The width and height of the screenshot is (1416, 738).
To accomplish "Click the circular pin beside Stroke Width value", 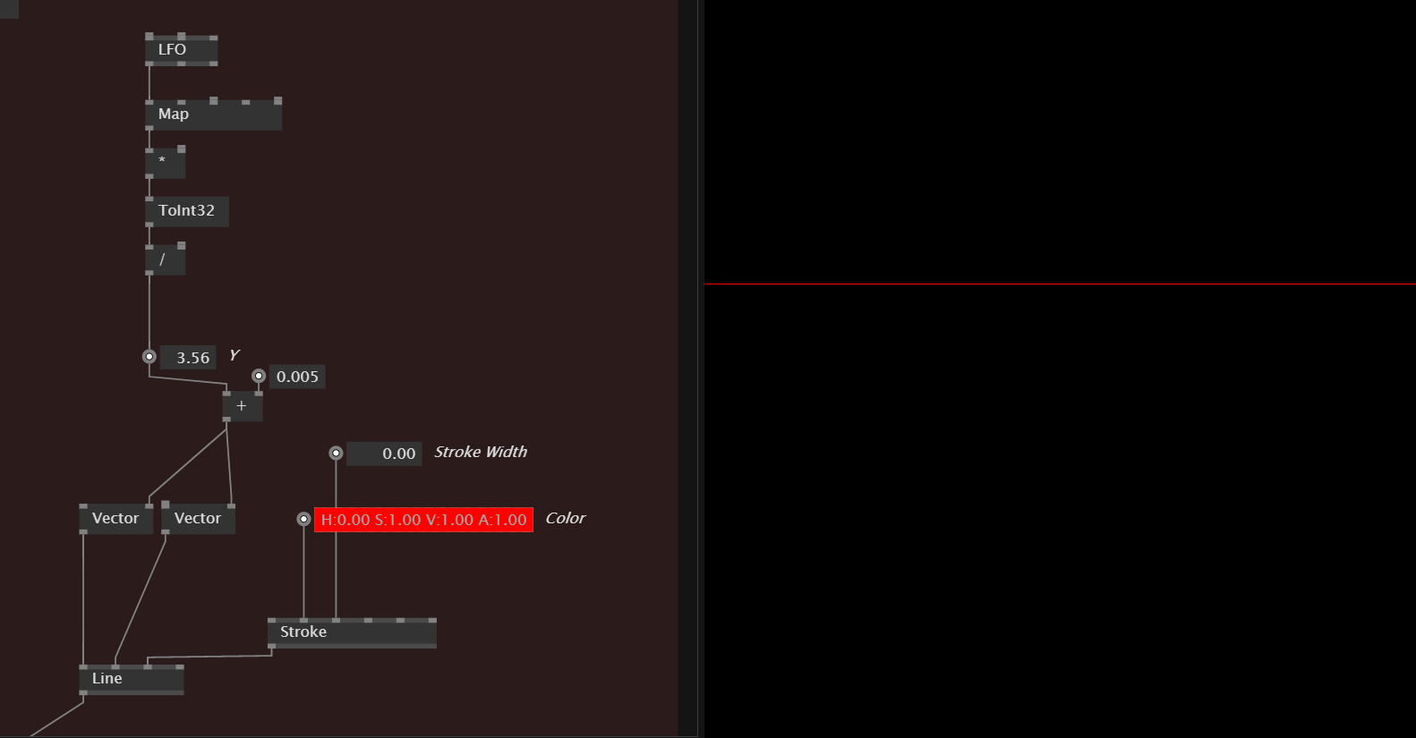I will point(336,454).
